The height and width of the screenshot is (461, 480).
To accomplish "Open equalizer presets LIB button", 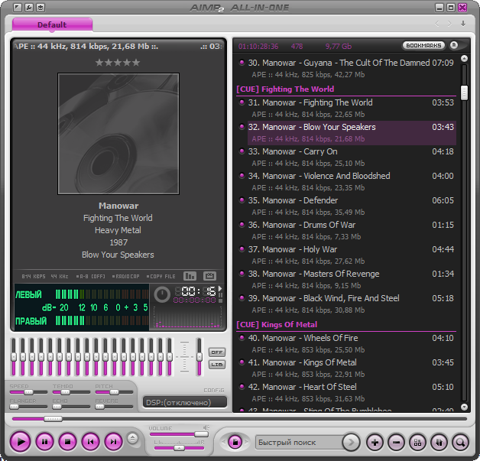I will [x=217, y=365].
